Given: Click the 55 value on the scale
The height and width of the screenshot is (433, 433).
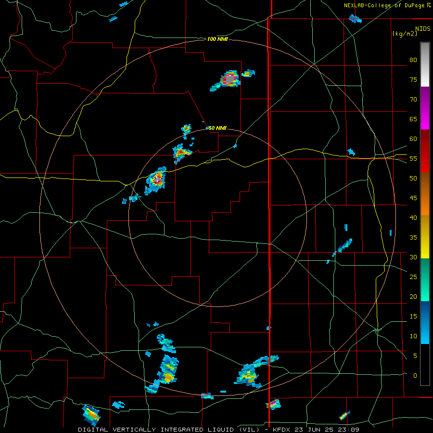Looking at the screenshot, I should tap(413, 158).
